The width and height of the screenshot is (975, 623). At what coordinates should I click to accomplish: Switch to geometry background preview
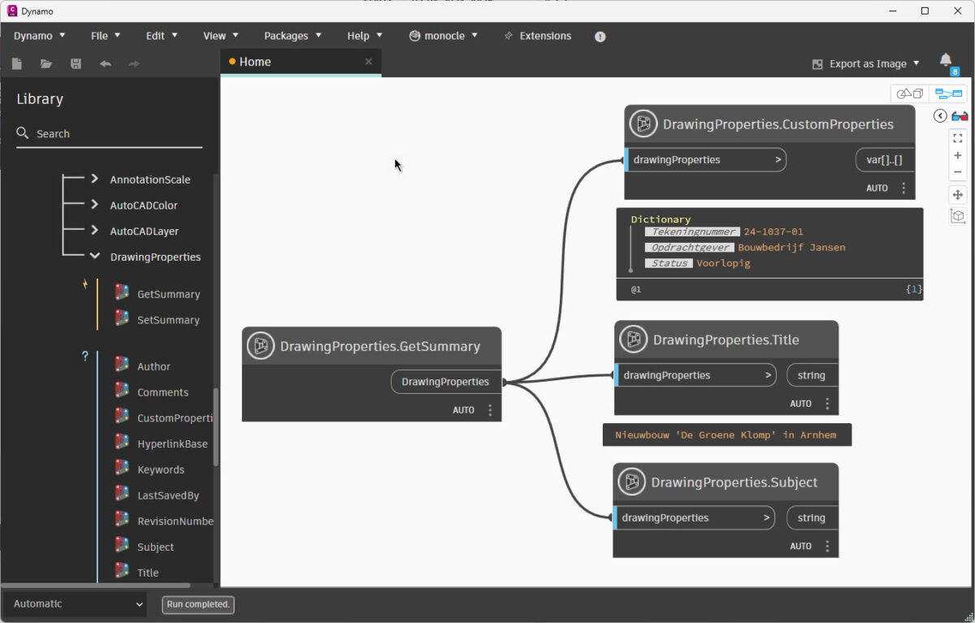[x=910, y=94]
